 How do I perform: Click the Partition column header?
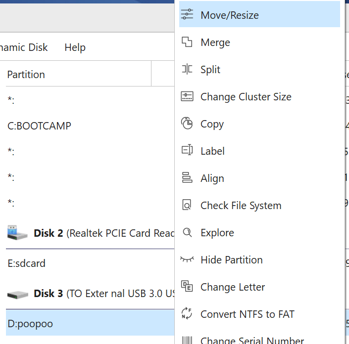click(x=26, y=75)
